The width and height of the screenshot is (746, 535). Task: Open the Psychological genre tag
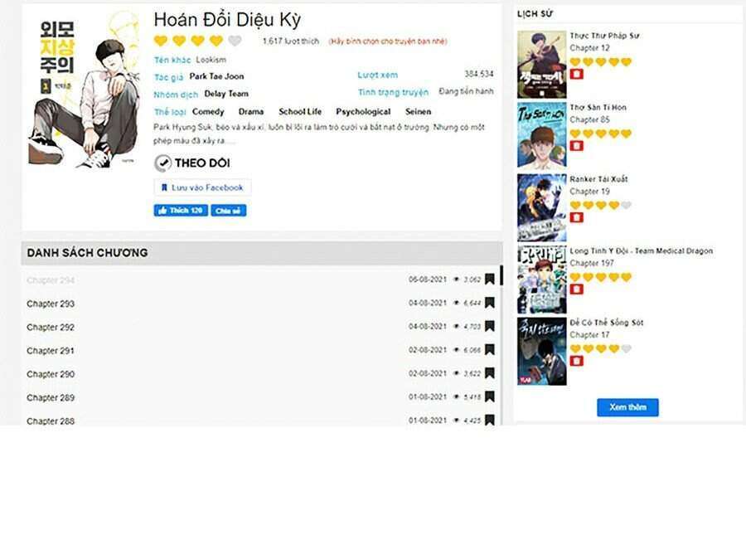point(363,111)
